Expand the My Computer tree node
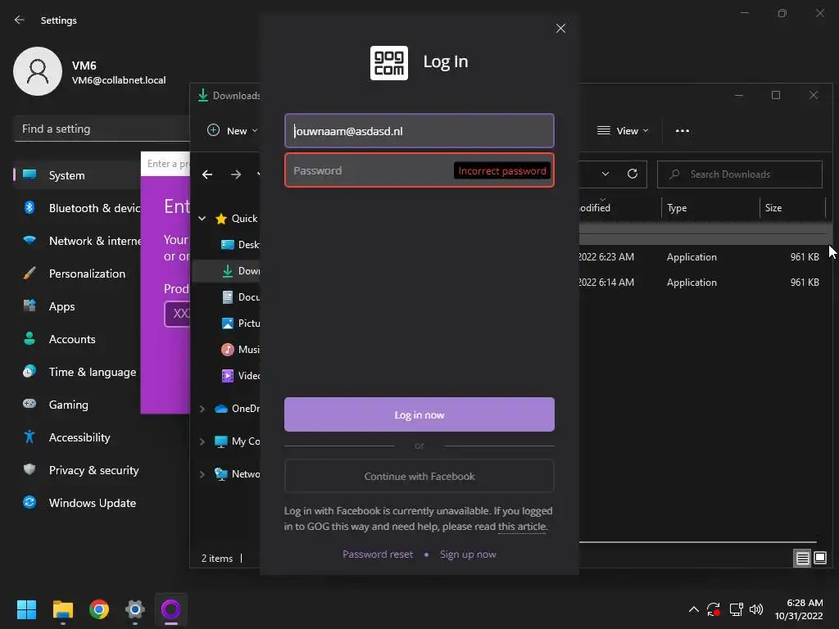The height and width of the screenshot is (629, 839). tap(202, 441)
